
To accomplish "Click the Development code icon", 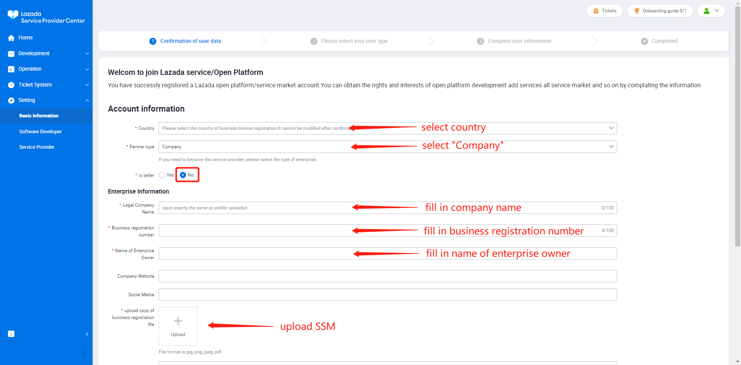I will (x=11, y=54).
